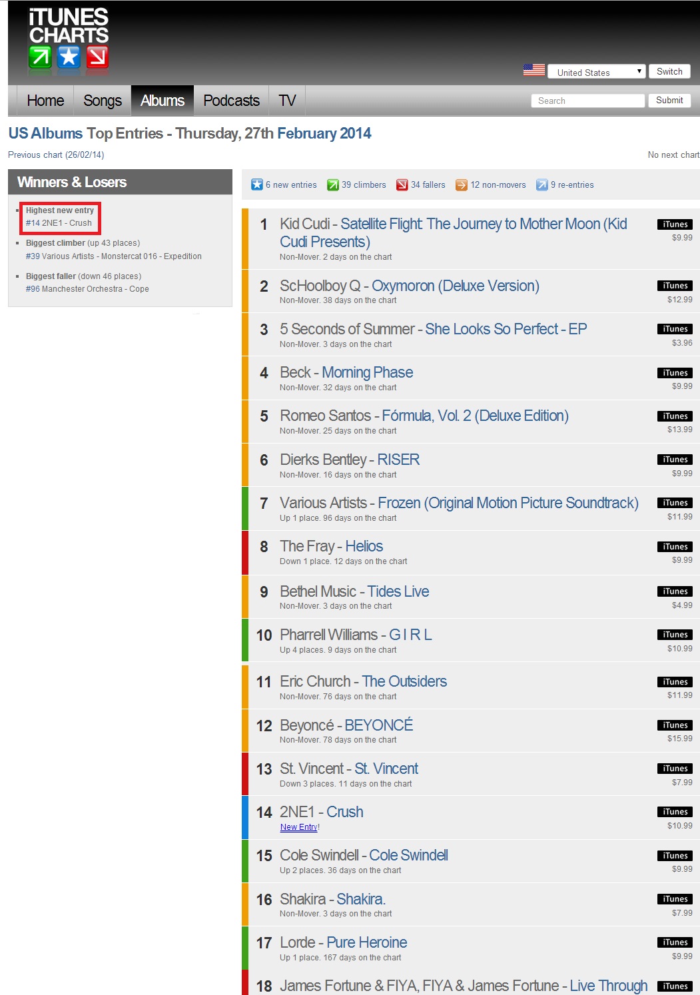Image resolution: width=700 pixels, height=995 pixels.
Task: Open the Previous chart (26/02/14) link
Action: coord(56,155)
